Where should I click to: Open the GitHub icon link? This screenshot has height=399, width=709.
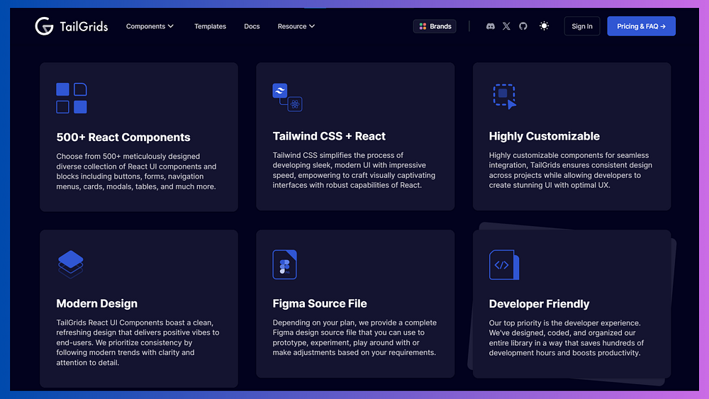(523, 26)
